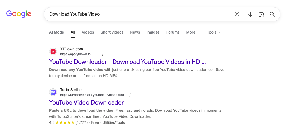Click the turboscribe.ai breadcrumb URL

[x=92, y=95]
